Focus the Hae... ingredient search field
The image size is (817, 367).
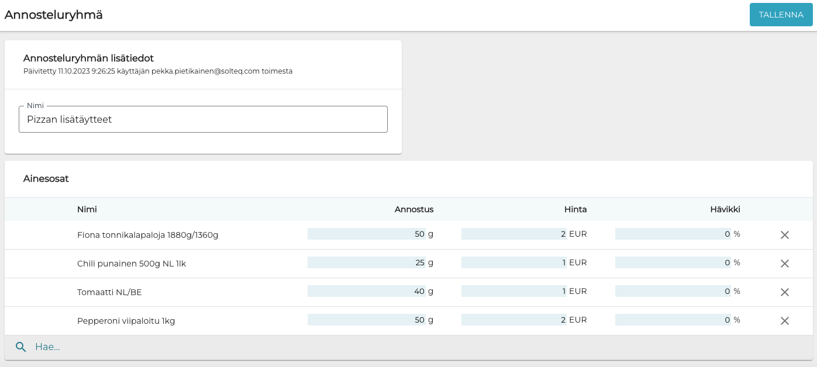pyautogui.click(x=234, y=347)
